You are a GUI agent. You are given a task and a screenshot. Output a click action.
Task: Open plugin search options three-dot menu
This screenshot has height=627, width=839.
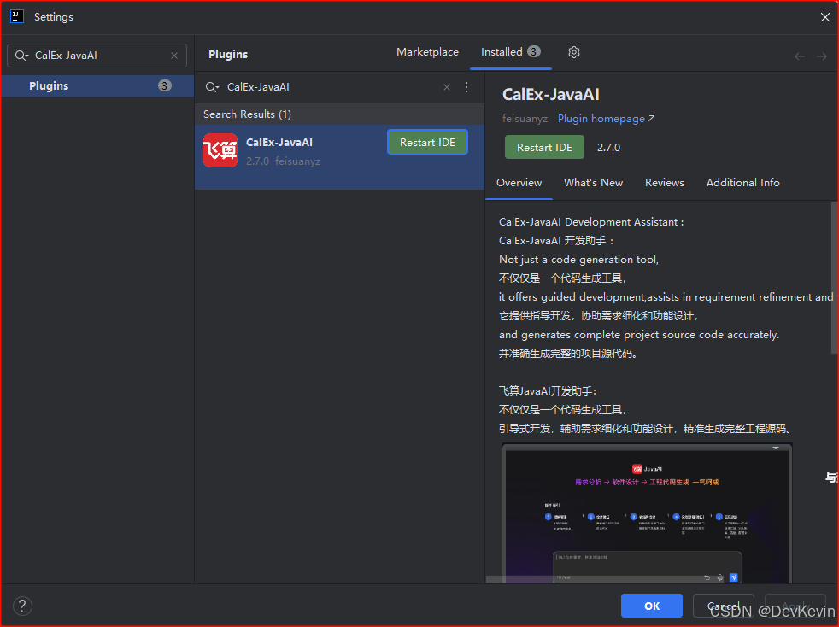pyautogui.click(x=466, y=87)
